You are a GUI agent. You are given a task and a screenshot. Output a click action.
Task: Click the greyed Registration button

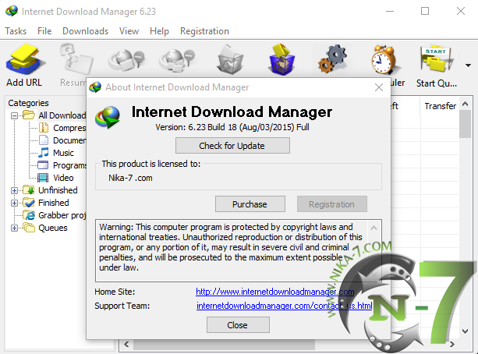point(332,204)
